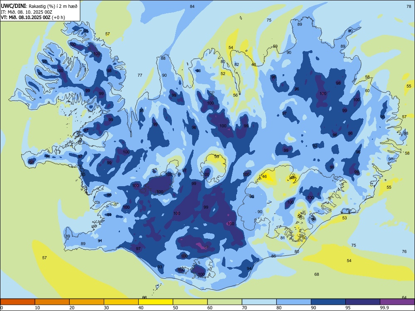Click the 'IT: Mið. 08. 10. 2025 00Z' line
The image size is (415, 311).
point(27,12)
